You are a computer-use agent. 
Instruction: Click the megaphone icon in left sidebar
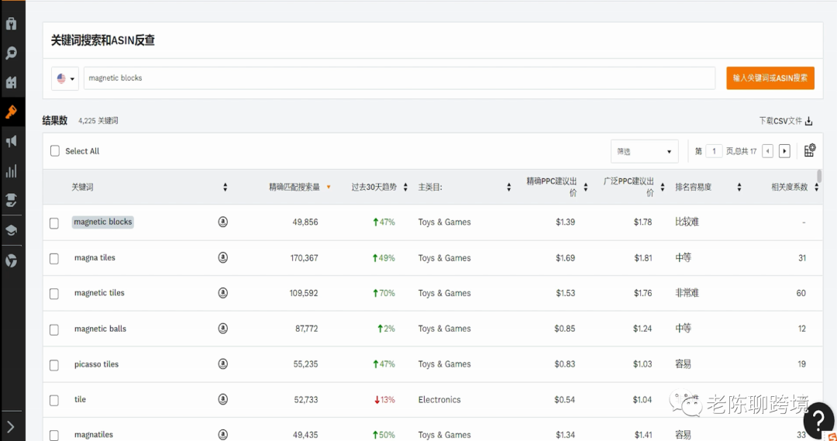(12, 141)
